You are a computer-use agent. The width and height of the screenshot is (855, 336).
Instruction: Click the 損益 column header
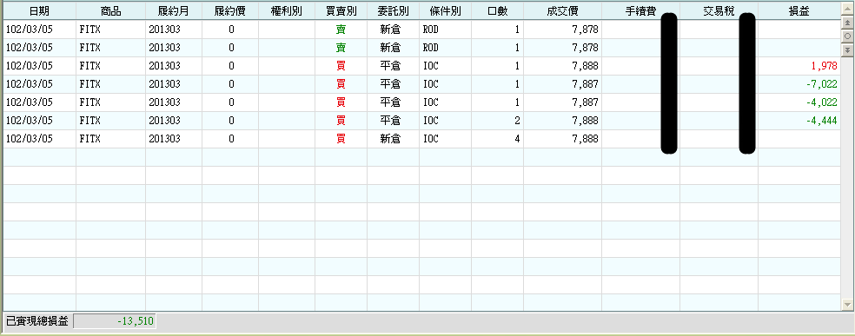pos(799,10)
